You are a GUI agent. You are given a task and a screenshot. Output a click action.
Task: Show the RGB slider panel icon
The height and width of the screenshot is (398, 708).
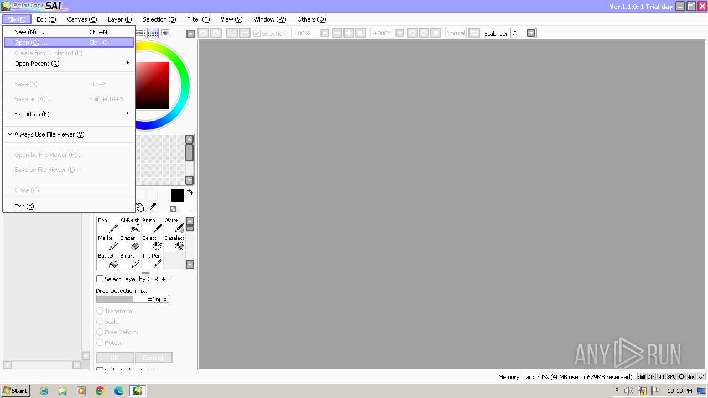(x=141, y=33)
